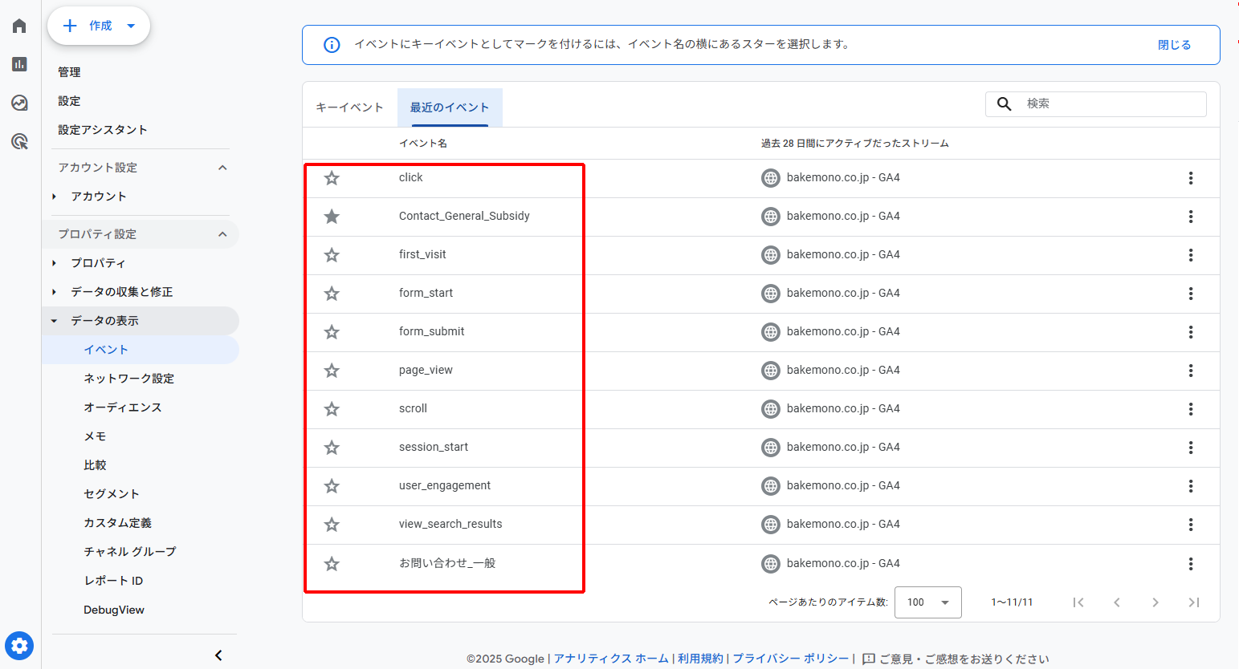
Task: Collapse the アカウント設定 section
Action: pyautogui.click(x=223, y=167)
